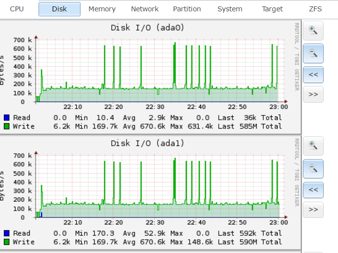338x253 pixels.
Task: Click the Disk I/O (ada0) graph title
Action: click(147, 28)
